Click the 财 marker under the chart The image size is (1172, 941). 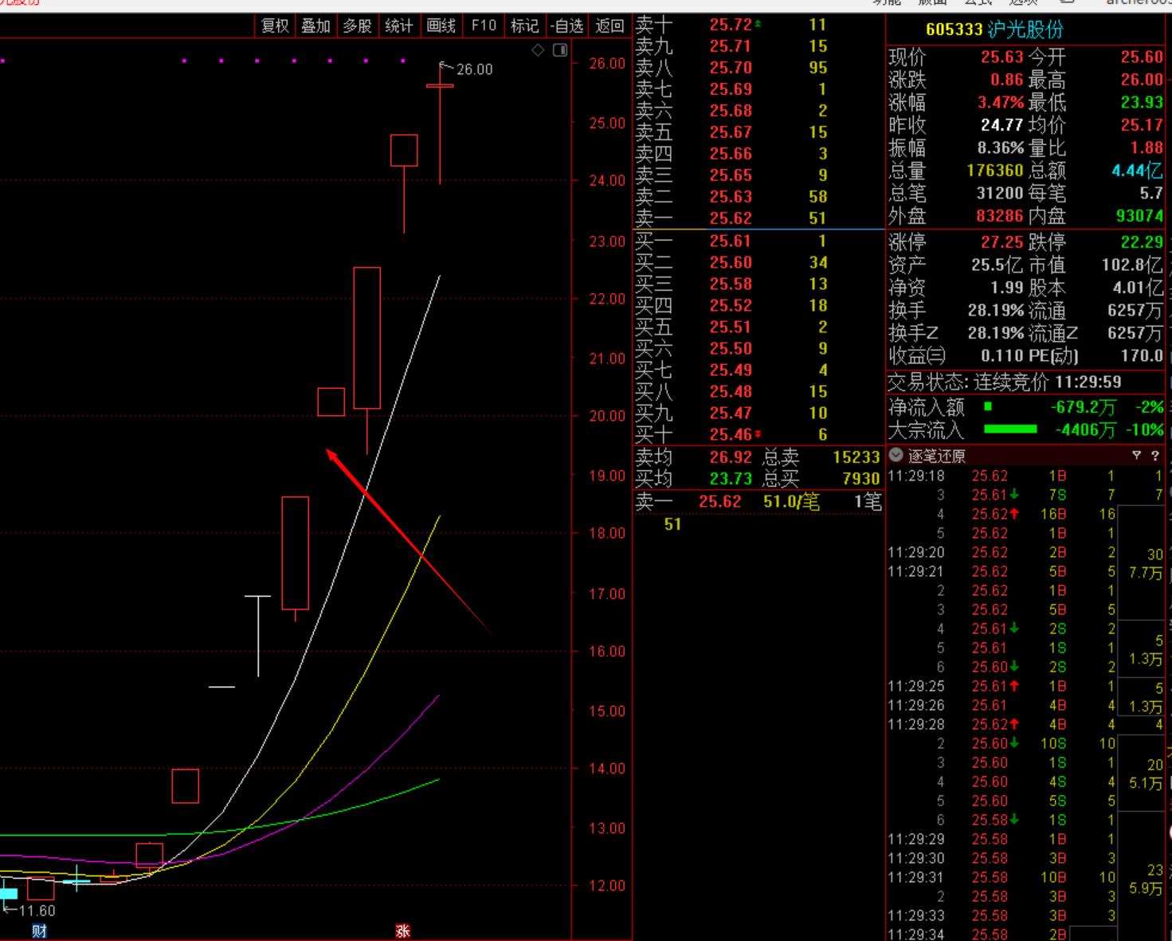[38, 931]
